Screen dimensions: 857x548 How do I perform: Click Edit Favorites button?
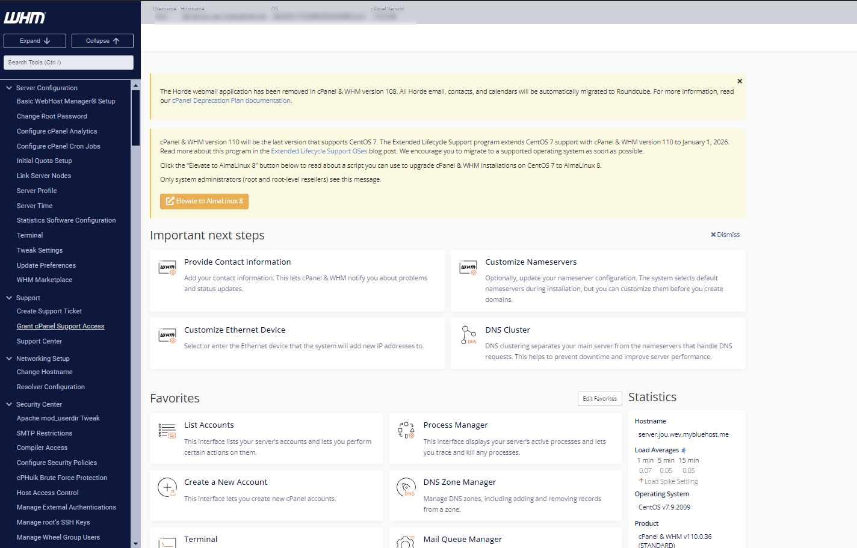[599, 398]
